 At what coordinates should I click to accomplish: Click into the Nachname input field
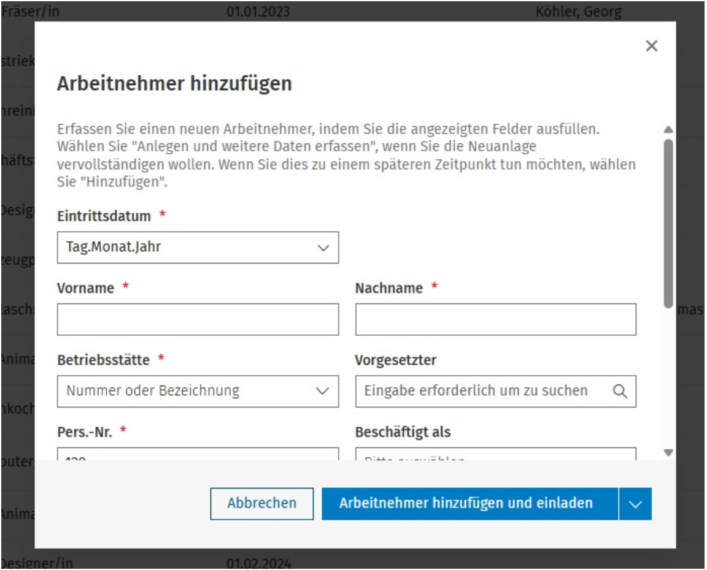[495, 319]
